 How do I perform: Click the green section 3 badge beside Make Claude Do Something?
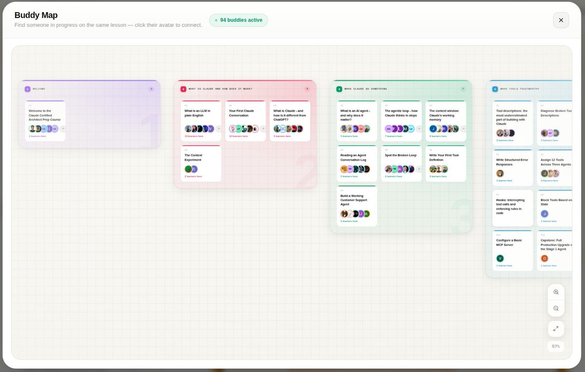[339, 89]
